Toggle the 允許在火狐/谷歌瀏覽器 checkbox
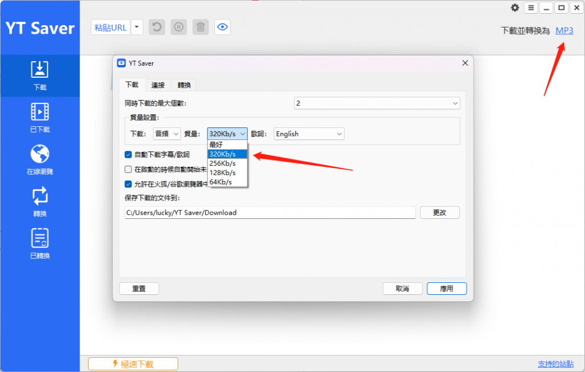The width and height of the screenshot is (585, 372). [129, 184]
